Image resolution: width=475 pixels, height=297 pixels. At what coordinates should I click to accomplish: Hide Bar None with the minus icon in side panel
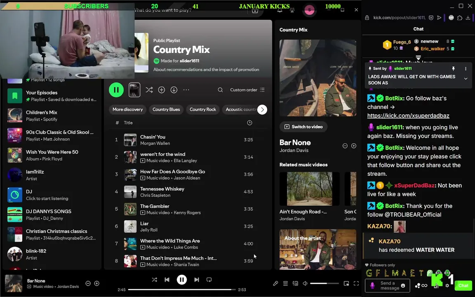[x=345, y=146]
